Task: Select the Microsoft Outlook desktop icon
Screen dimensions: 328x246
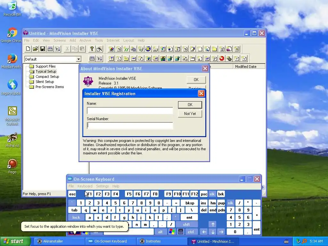Action: click(12, 116)
